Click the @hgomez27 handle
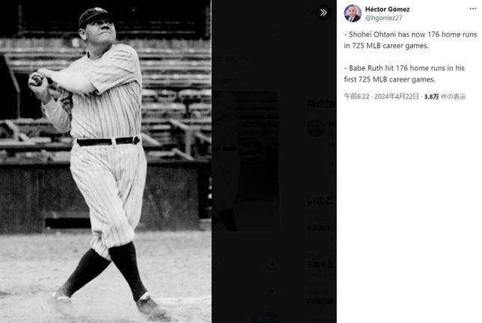The width and height of the screenshot is (482, 323). coord(383,17)
